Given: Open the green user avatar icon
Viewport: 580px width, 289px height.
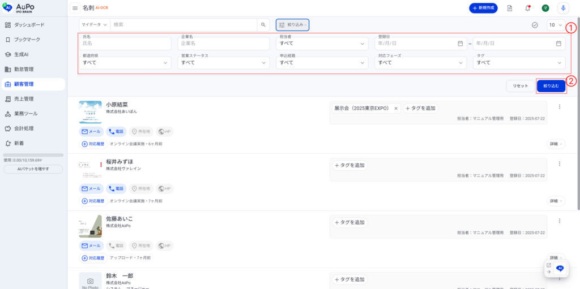Looking at the screenshot, I should click(545, 8).
